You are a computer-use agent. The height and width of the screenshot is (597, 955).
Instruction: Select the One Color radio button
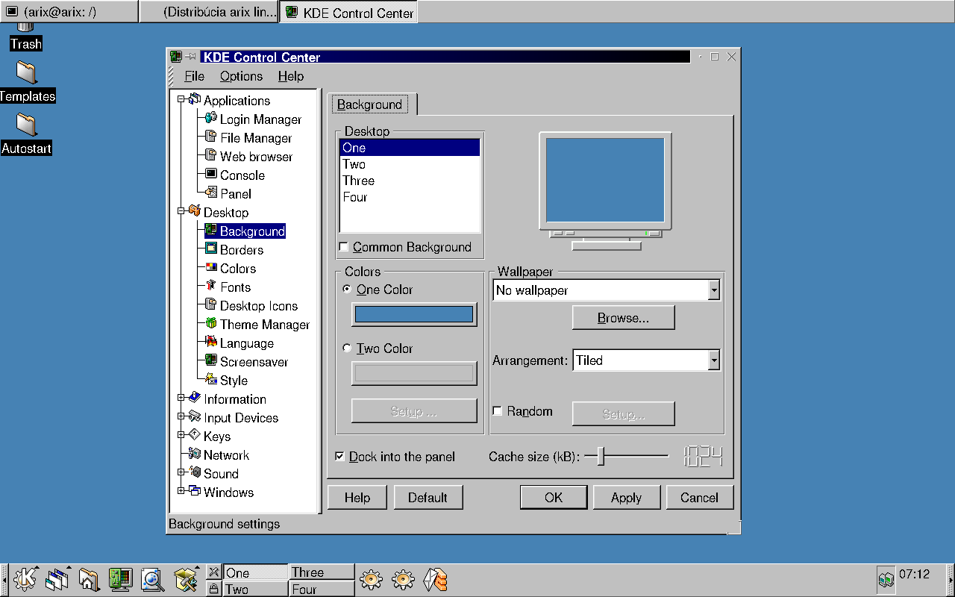[x=347, y=289]
